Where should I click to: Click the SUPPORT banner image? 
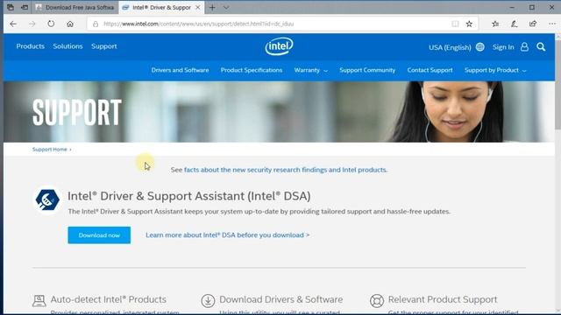click(279, 112)
